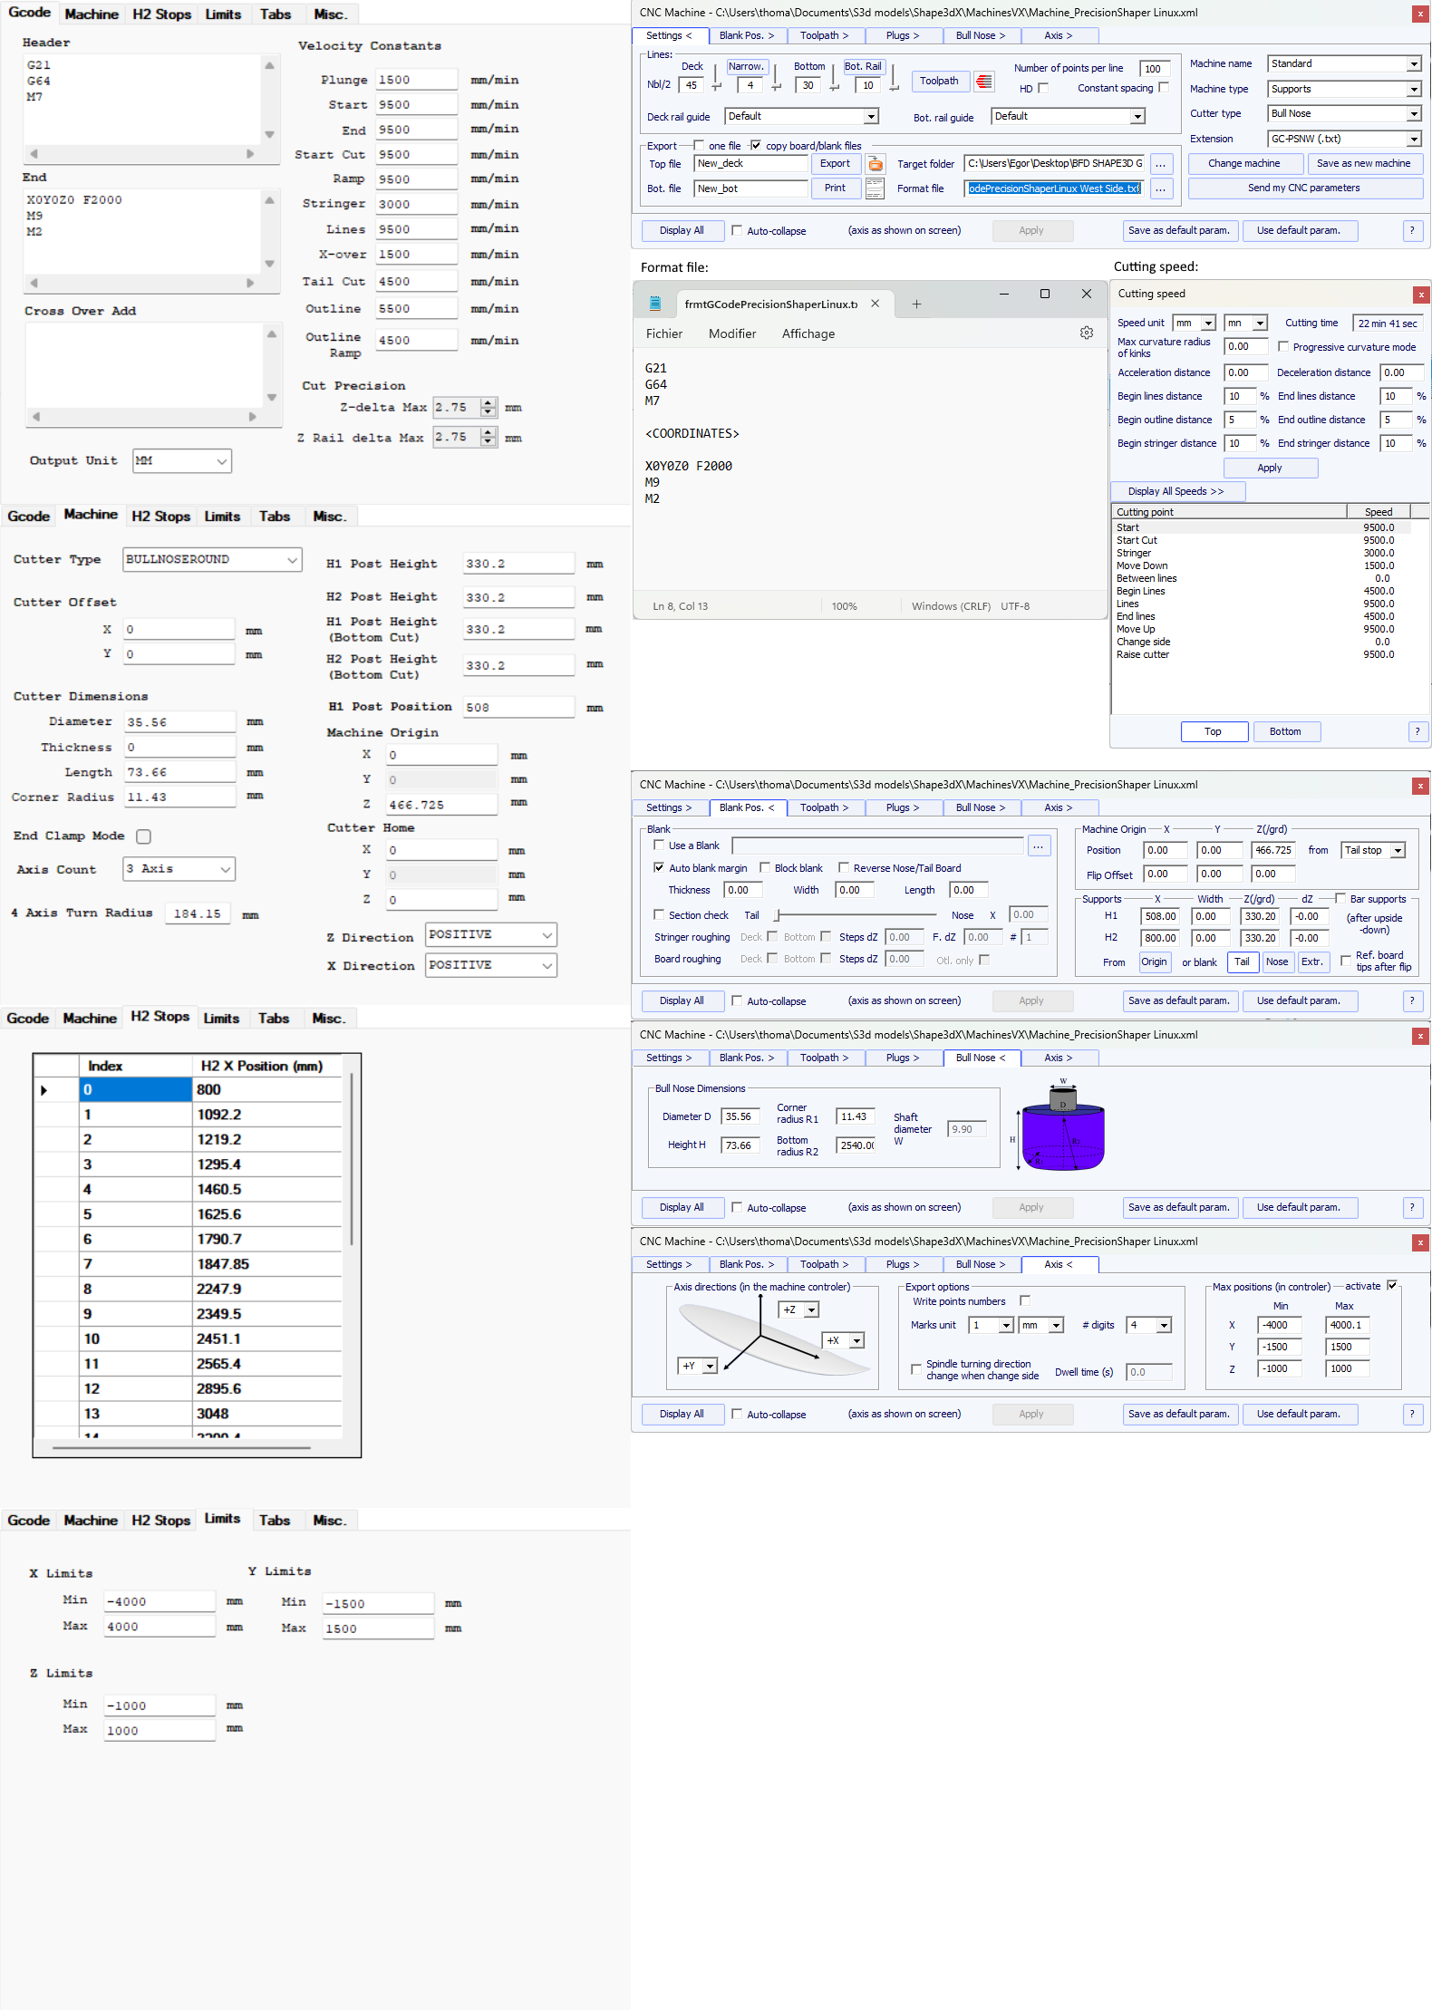Click the red lines icon next to Toolpath
Viewport: 1432px width, 2010px height.
tap(984, 82)
